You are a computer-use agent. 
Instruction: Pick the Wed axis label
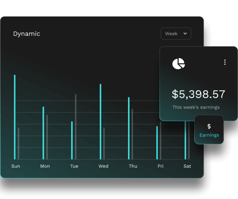coord(103,166)
